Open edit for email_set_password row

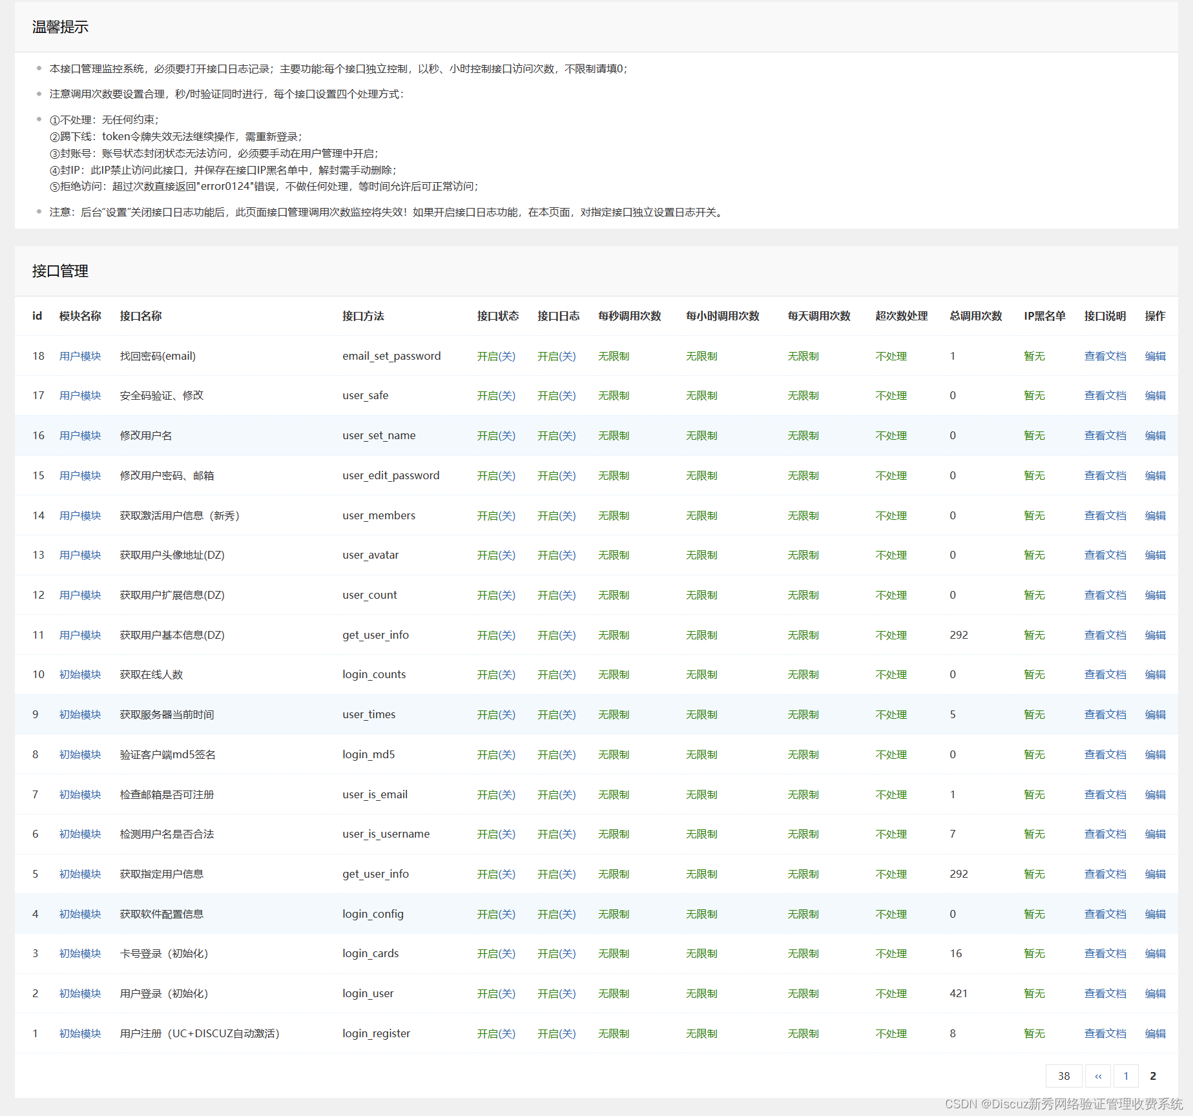pos(1155,356)
